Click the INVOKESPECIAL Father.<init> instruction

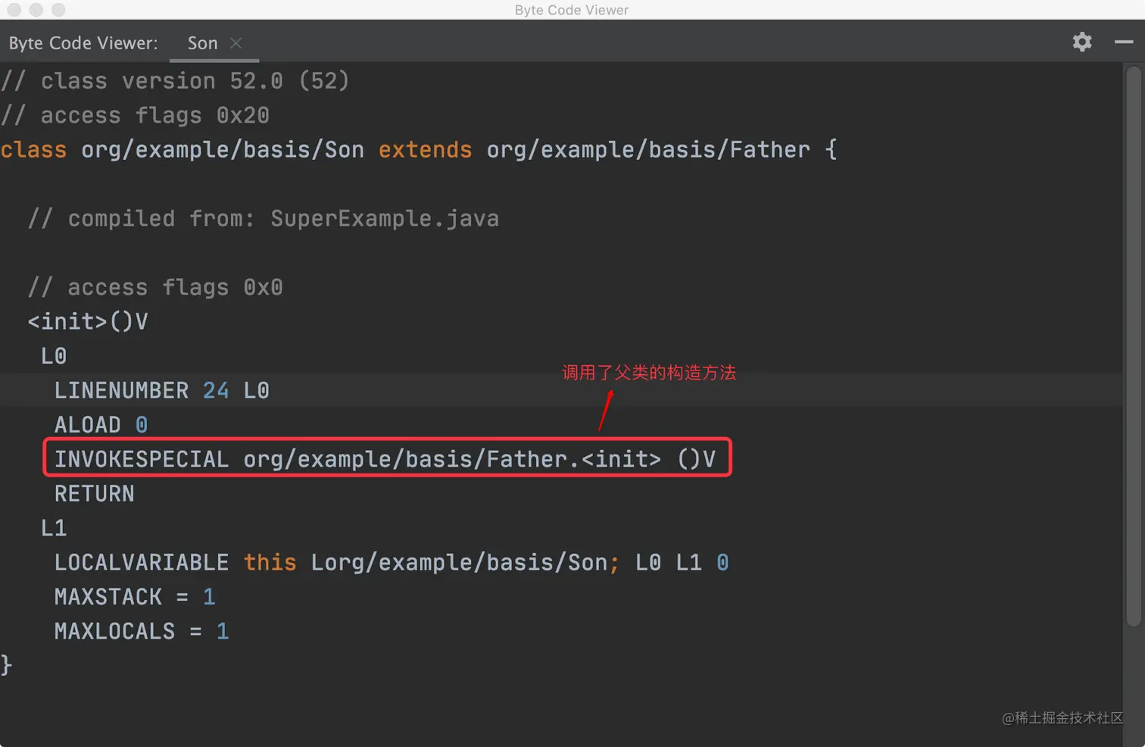click(385, 459)
